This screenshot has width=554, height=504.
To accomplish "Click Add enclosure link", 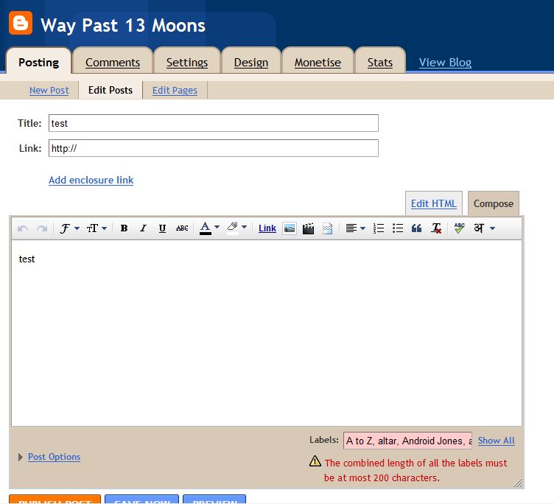I will 91,180.
